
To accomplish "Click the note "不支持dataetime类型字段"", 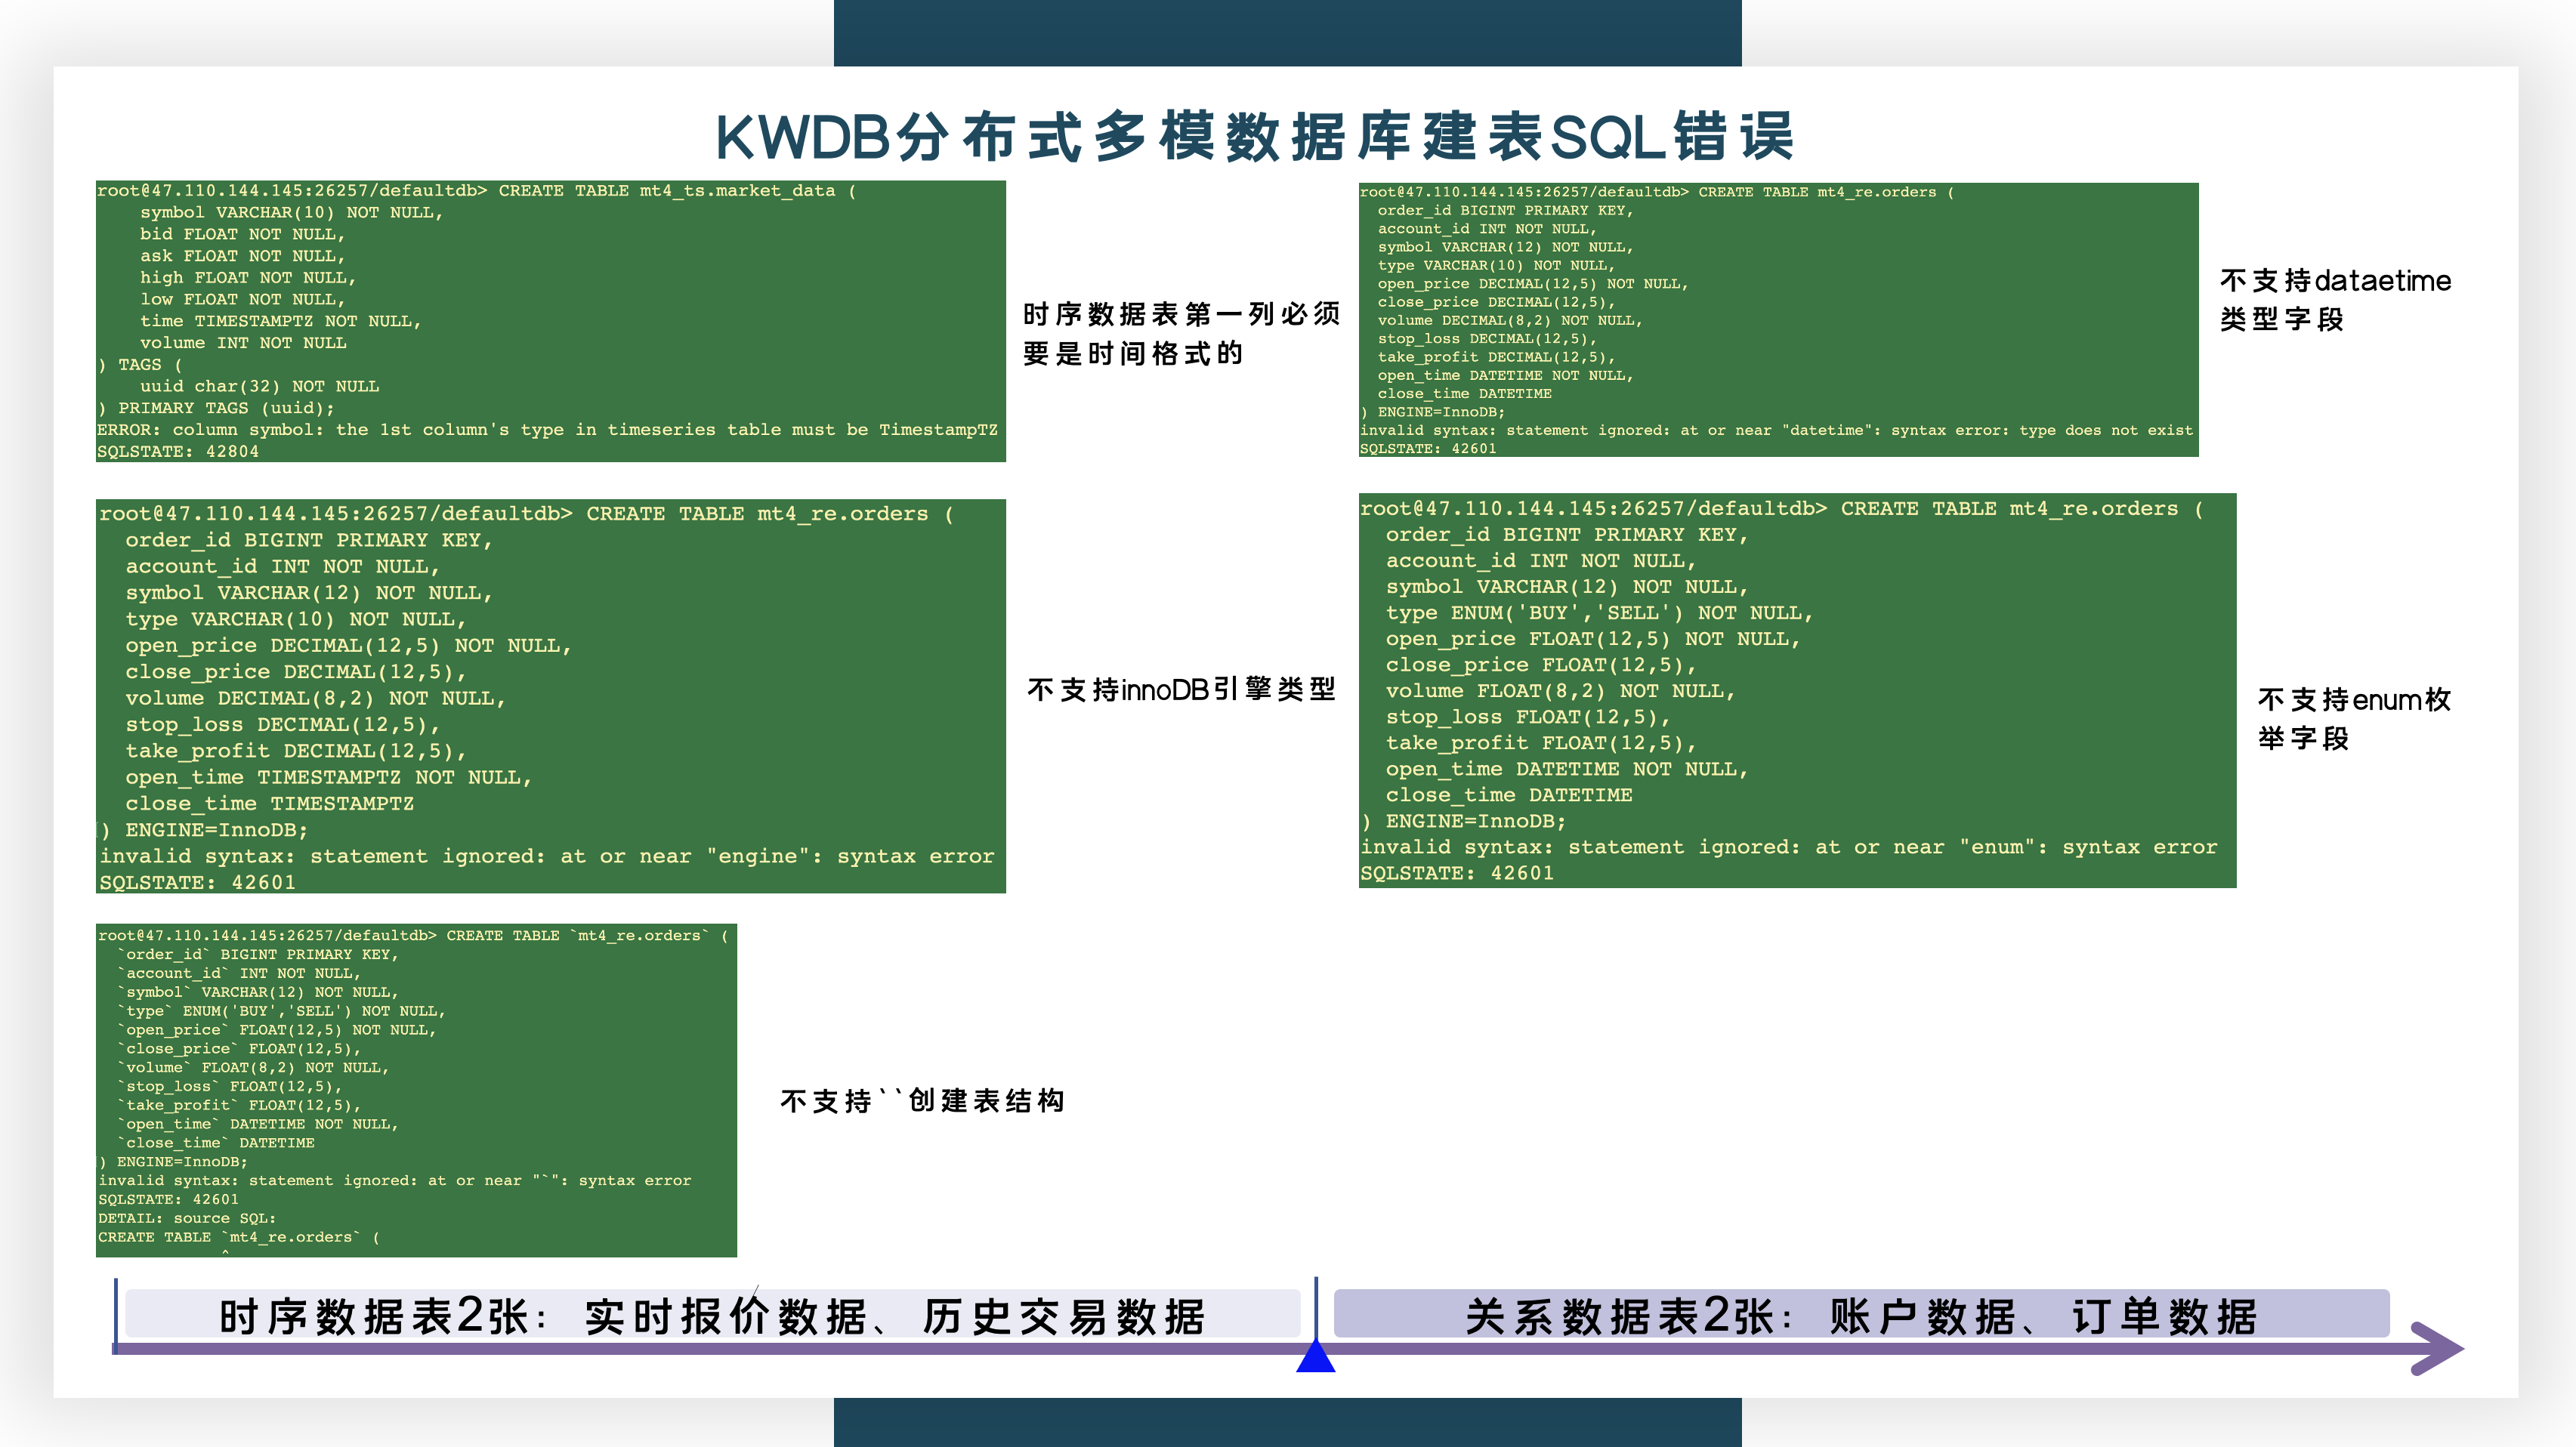I will pos(2335,299).
